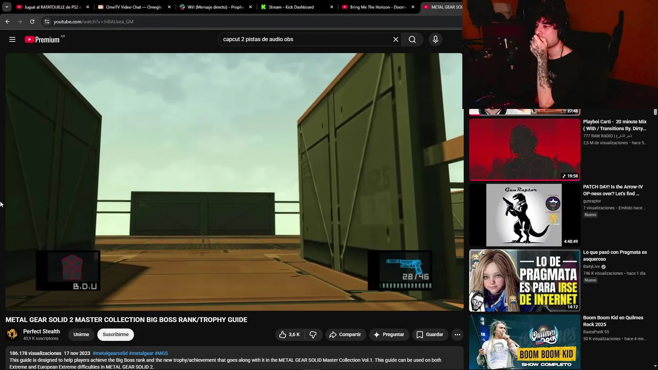
Task: Click 186.178 visualizaciones text
Action: pyautogui.click(x=35, y=354)
